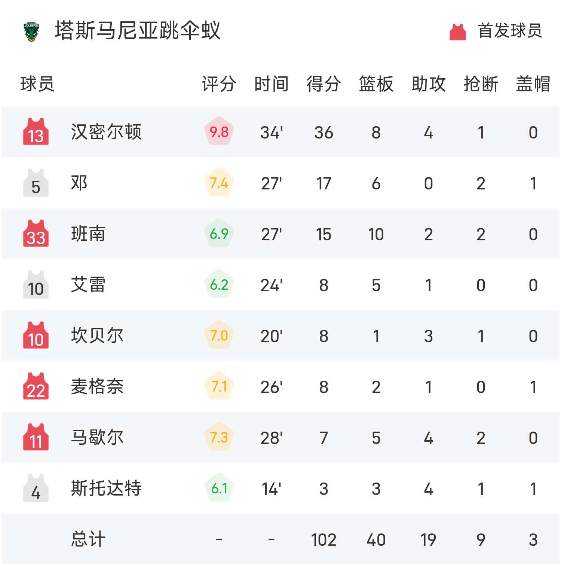Open player 汉密尔顿's name link
This screenshot has height=566, width=561.
[x=106, y=132]
